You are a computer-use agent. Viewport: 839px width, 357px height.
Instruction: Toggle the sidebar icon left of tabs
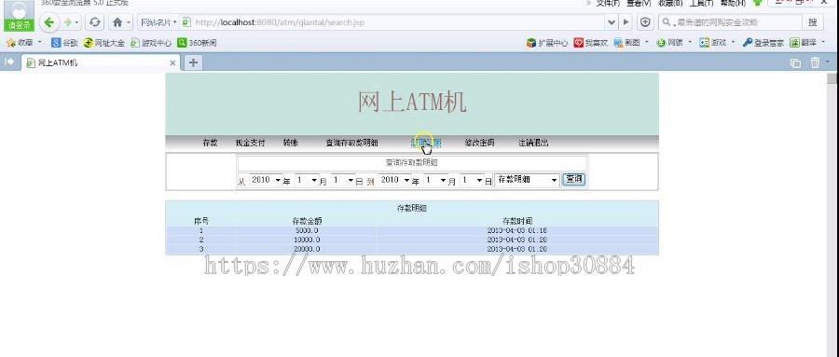click(x=9, y=62)
